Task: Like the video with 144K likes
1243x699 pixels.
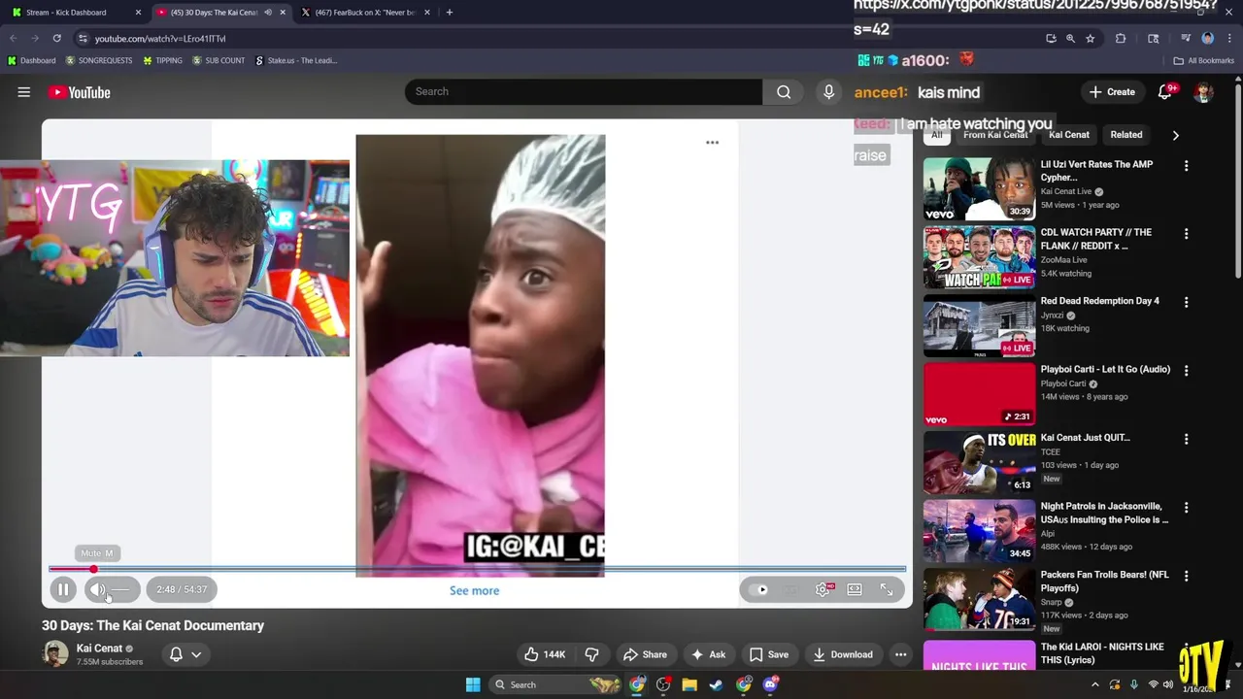Action: pyautogui.click(x=544, y=654)
